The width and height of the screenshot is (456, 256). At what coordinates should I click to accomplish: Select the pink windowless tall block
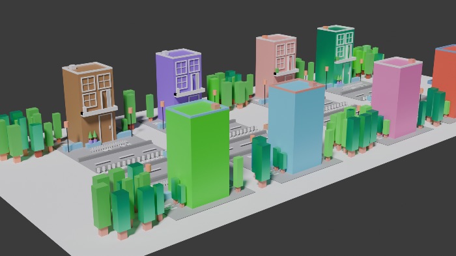397,97
